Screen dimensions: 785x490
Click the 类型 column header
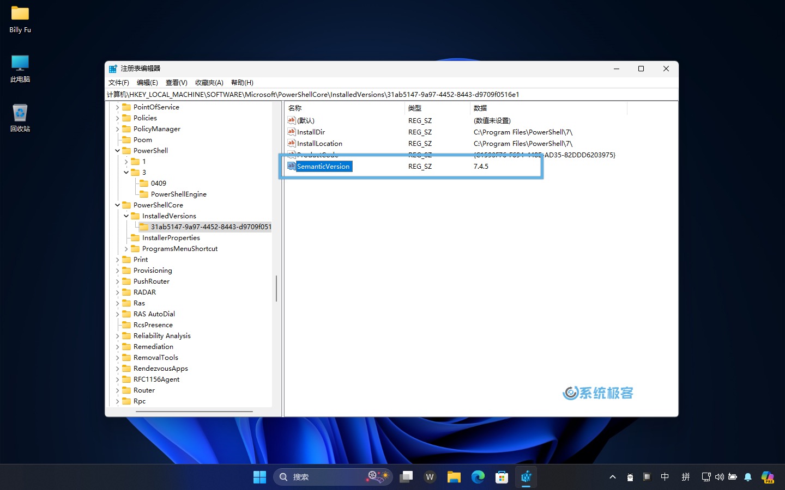(x=437, y=108)
